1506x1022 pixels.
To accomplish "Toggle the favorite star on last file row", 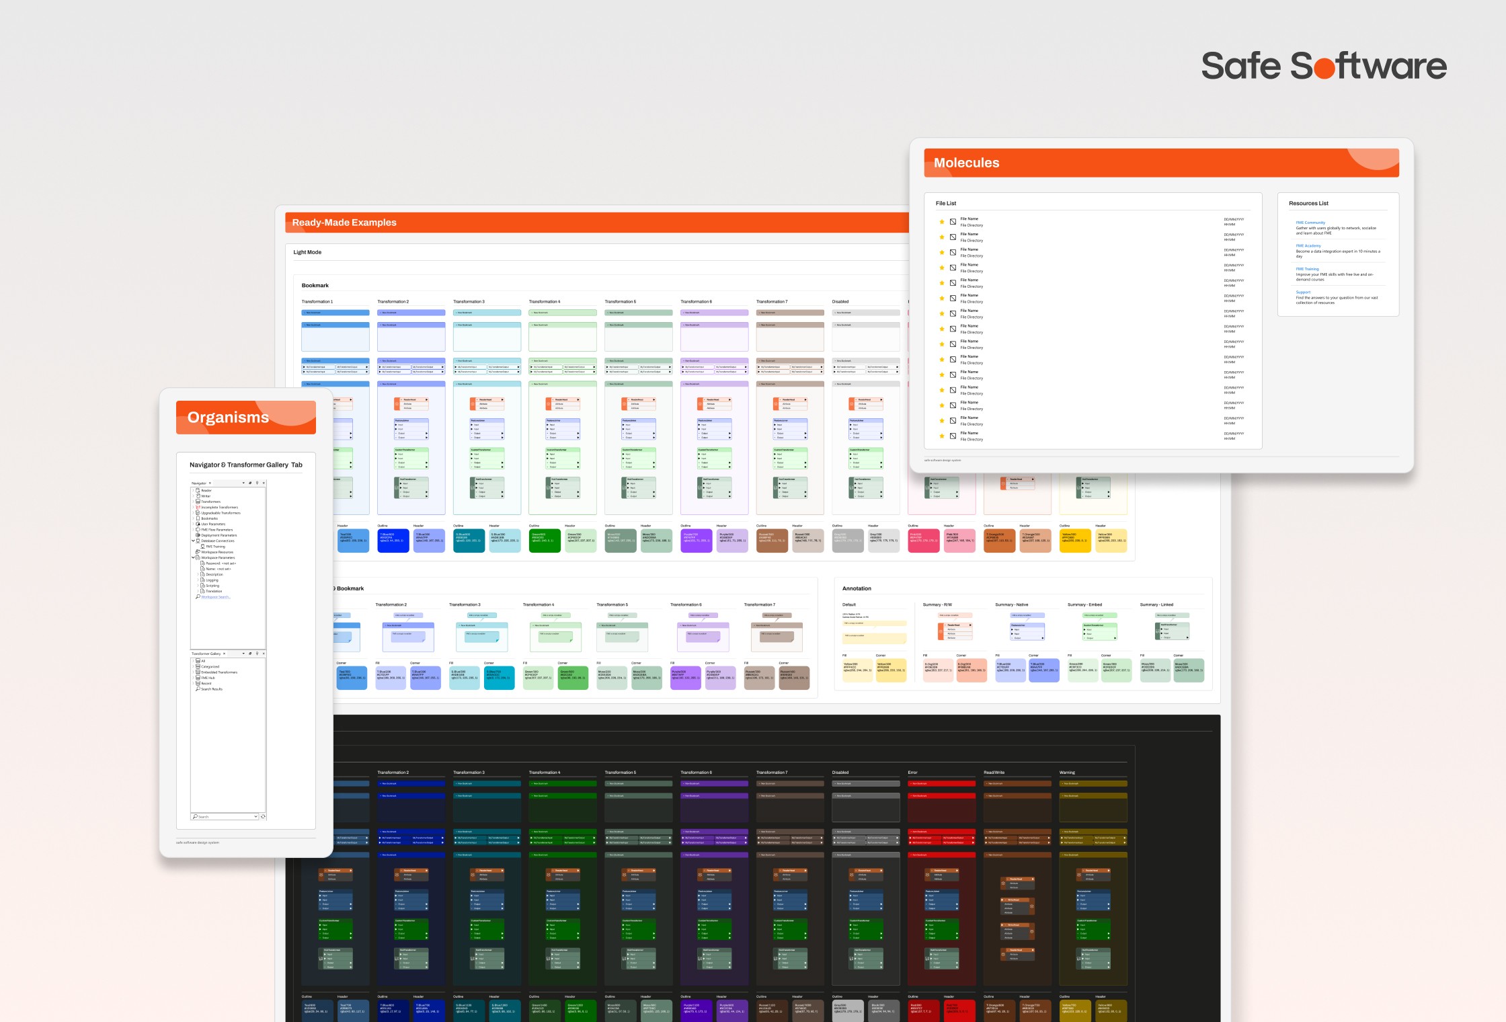I will (941, 436).
